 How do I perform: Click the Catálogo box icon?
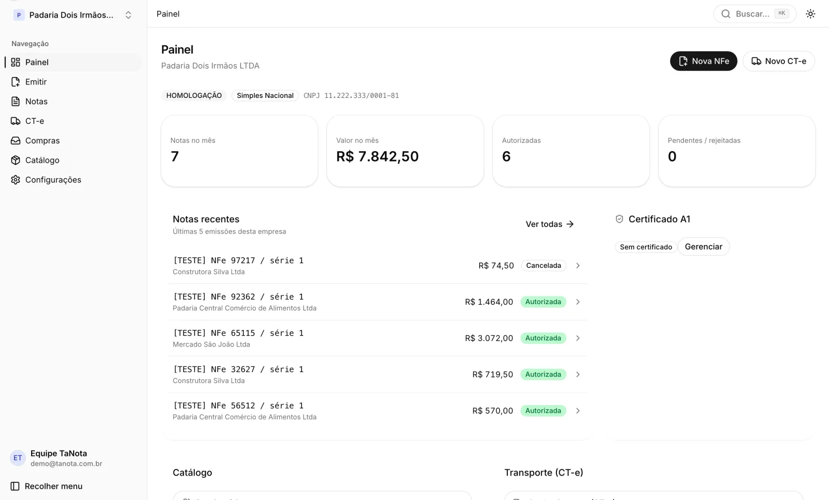16,160
